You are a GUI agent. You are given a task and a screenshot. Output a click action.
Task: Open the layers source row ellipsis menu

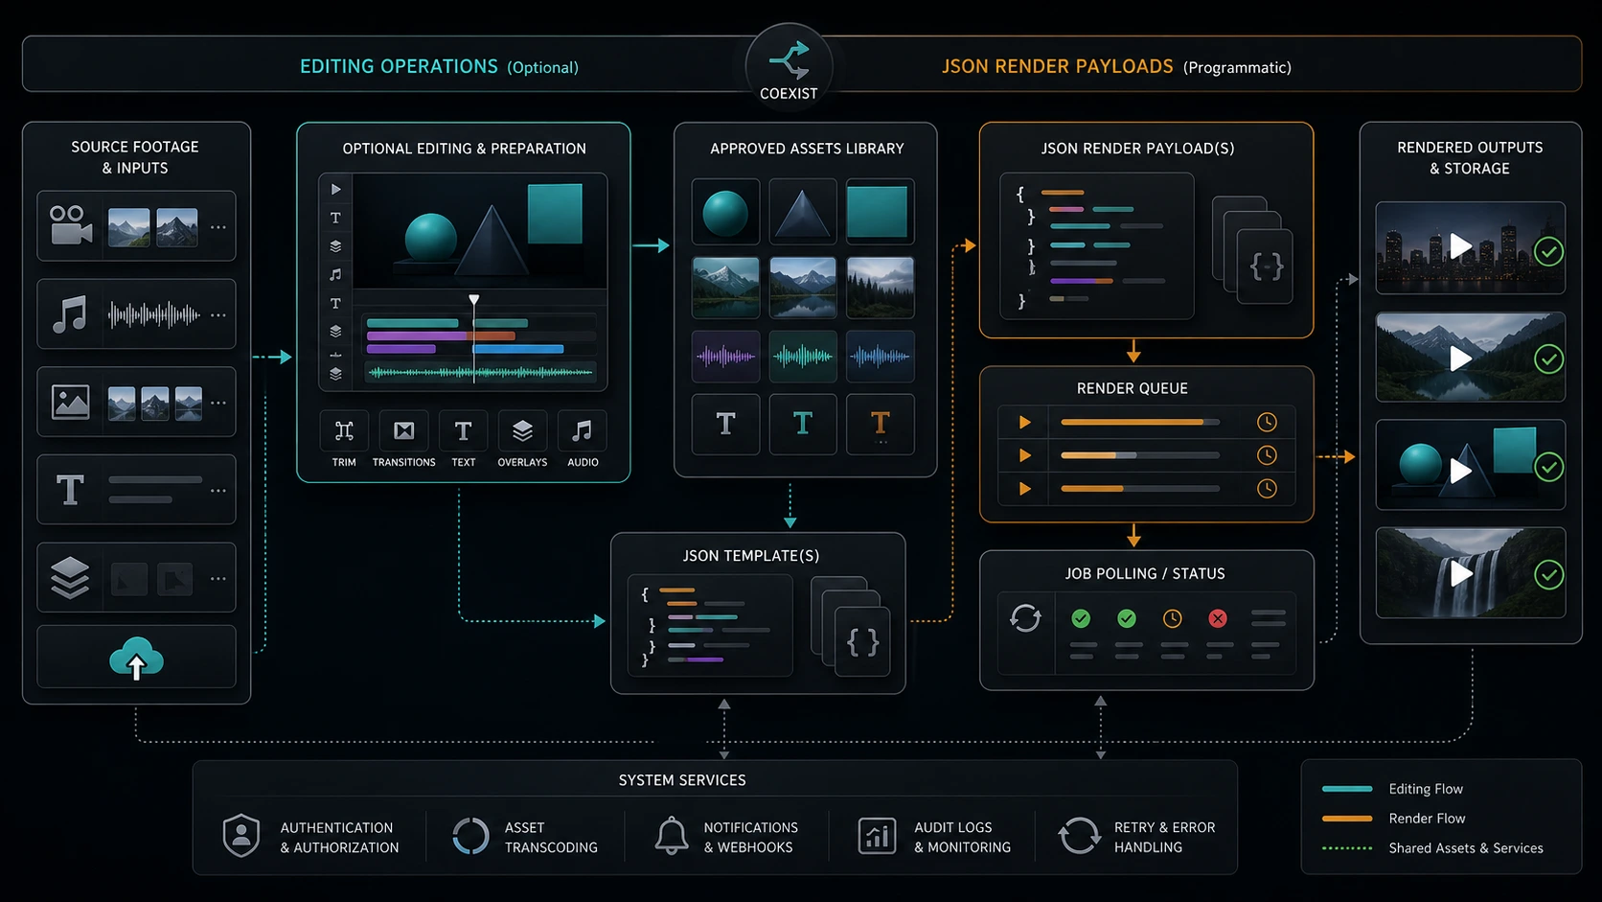pyautogui.click(x=218, y=578)
